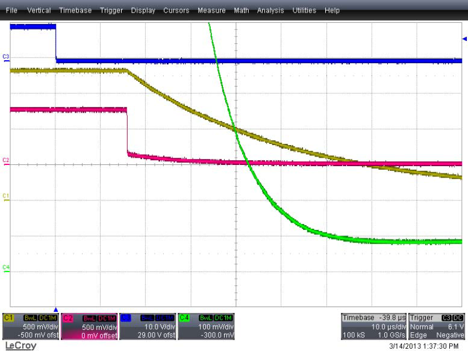Viewport: 468px width, 351px height.
Task: Click the LeCroy logo link
Action: pos(20,346)
